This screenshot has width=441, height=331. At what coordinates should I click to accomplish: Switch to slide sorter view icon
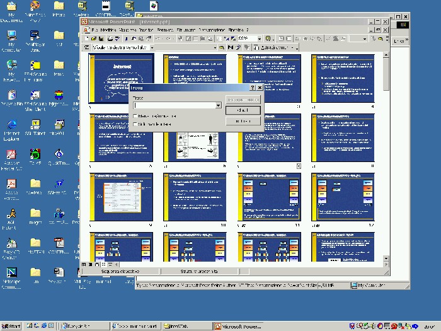point(103,265)
